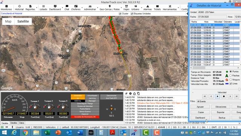The width and height of the screenshot is (241, 136).
Task: Select the Puntos radio button
Action: tap(230, 71)
